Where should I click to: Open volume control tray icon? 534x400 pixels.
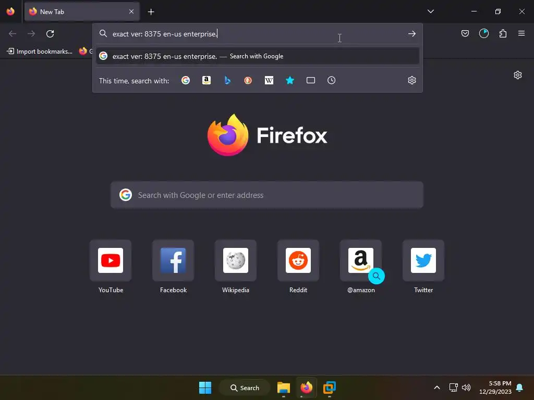coord(466,387)
